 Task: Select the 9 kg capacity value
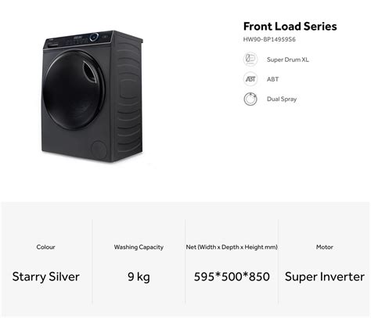tap(139, 276)
